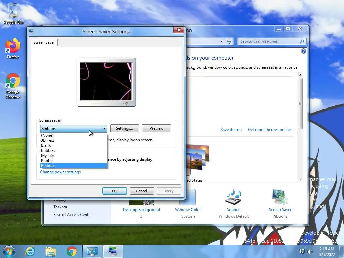
Task: Open the network tray icon
Action: tap(302, 251)
